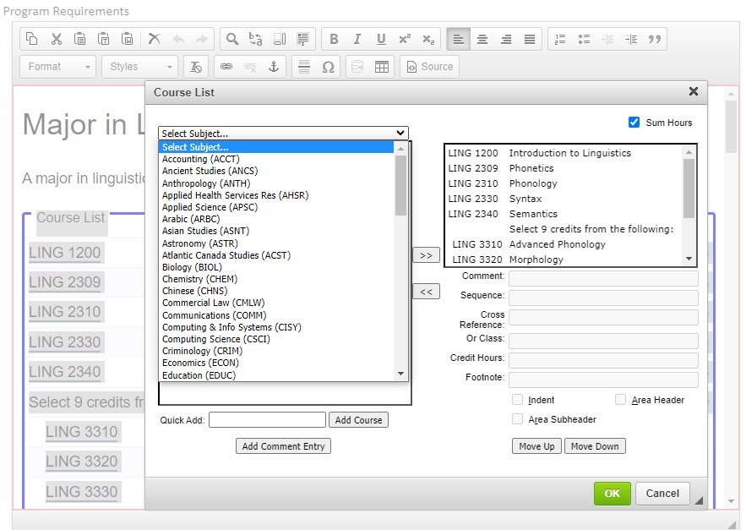This screenshot has width=746, height=530.
Task: Confirm with the OK button
Action: (x=613, y=494)
